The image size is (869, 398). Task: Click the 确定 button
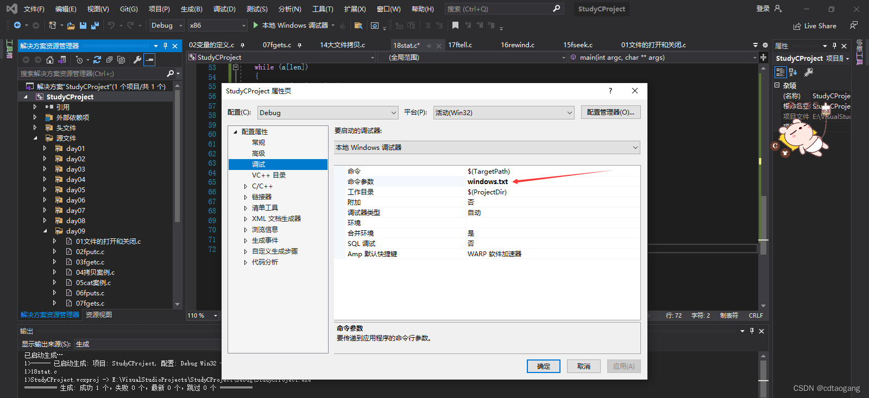coord(544,367)
